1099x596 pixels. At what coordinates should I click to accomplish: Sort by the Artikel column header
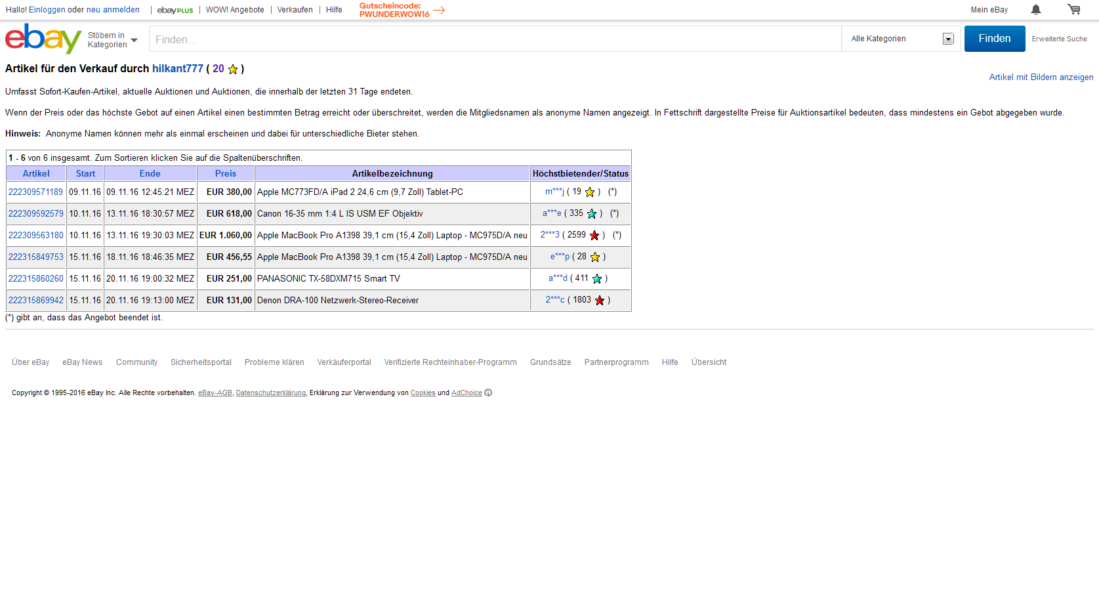pyautogui.click(x=36, y=173)
